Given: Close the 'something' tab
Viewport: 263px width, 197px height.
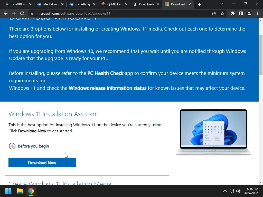Looking at the screenshot, I should coord(94,4).
